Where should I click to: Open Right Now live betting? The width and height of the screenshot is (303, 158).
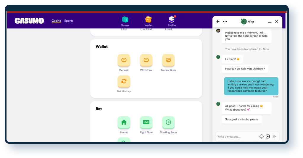(x=146, y=122)
